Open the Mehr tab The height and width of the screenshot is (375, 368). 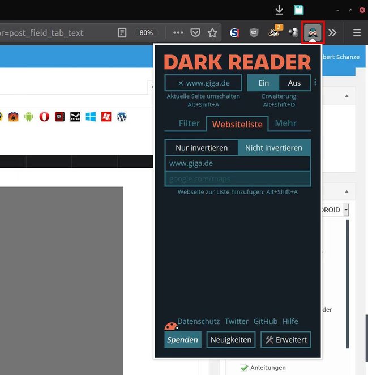[286, 123]
